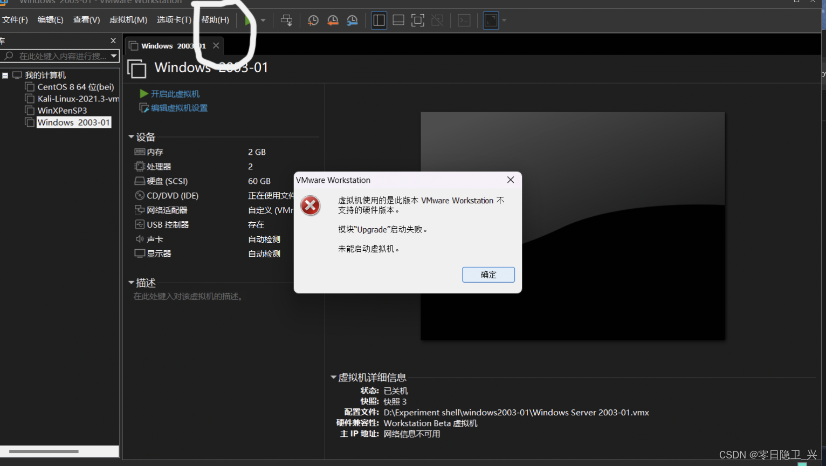Close the VMware Workstation error dialog

511,180
